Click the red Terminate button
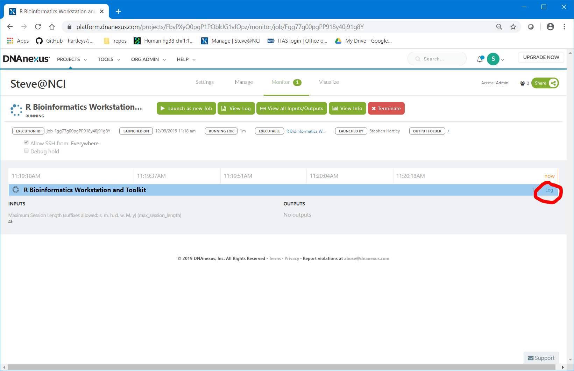This screenshot has height=371, width=574. click(x=386, y=108)
